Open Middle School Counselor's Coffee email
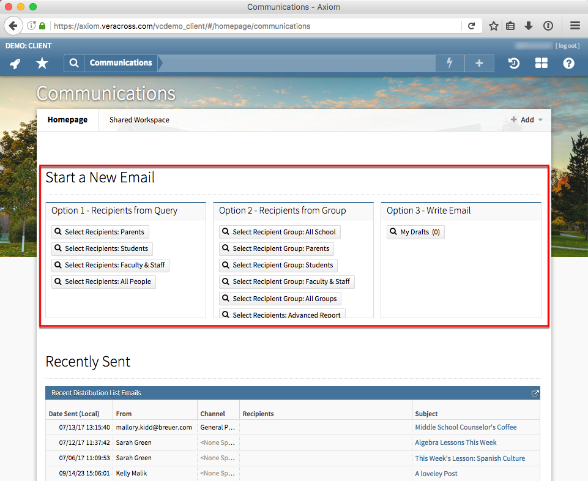Screen dimensions: 588x481 tap(466, 427)
